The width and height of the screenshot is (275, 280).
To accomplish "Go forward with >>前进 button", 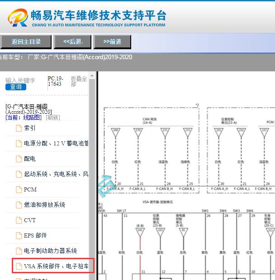I will [x=112, y=42].
